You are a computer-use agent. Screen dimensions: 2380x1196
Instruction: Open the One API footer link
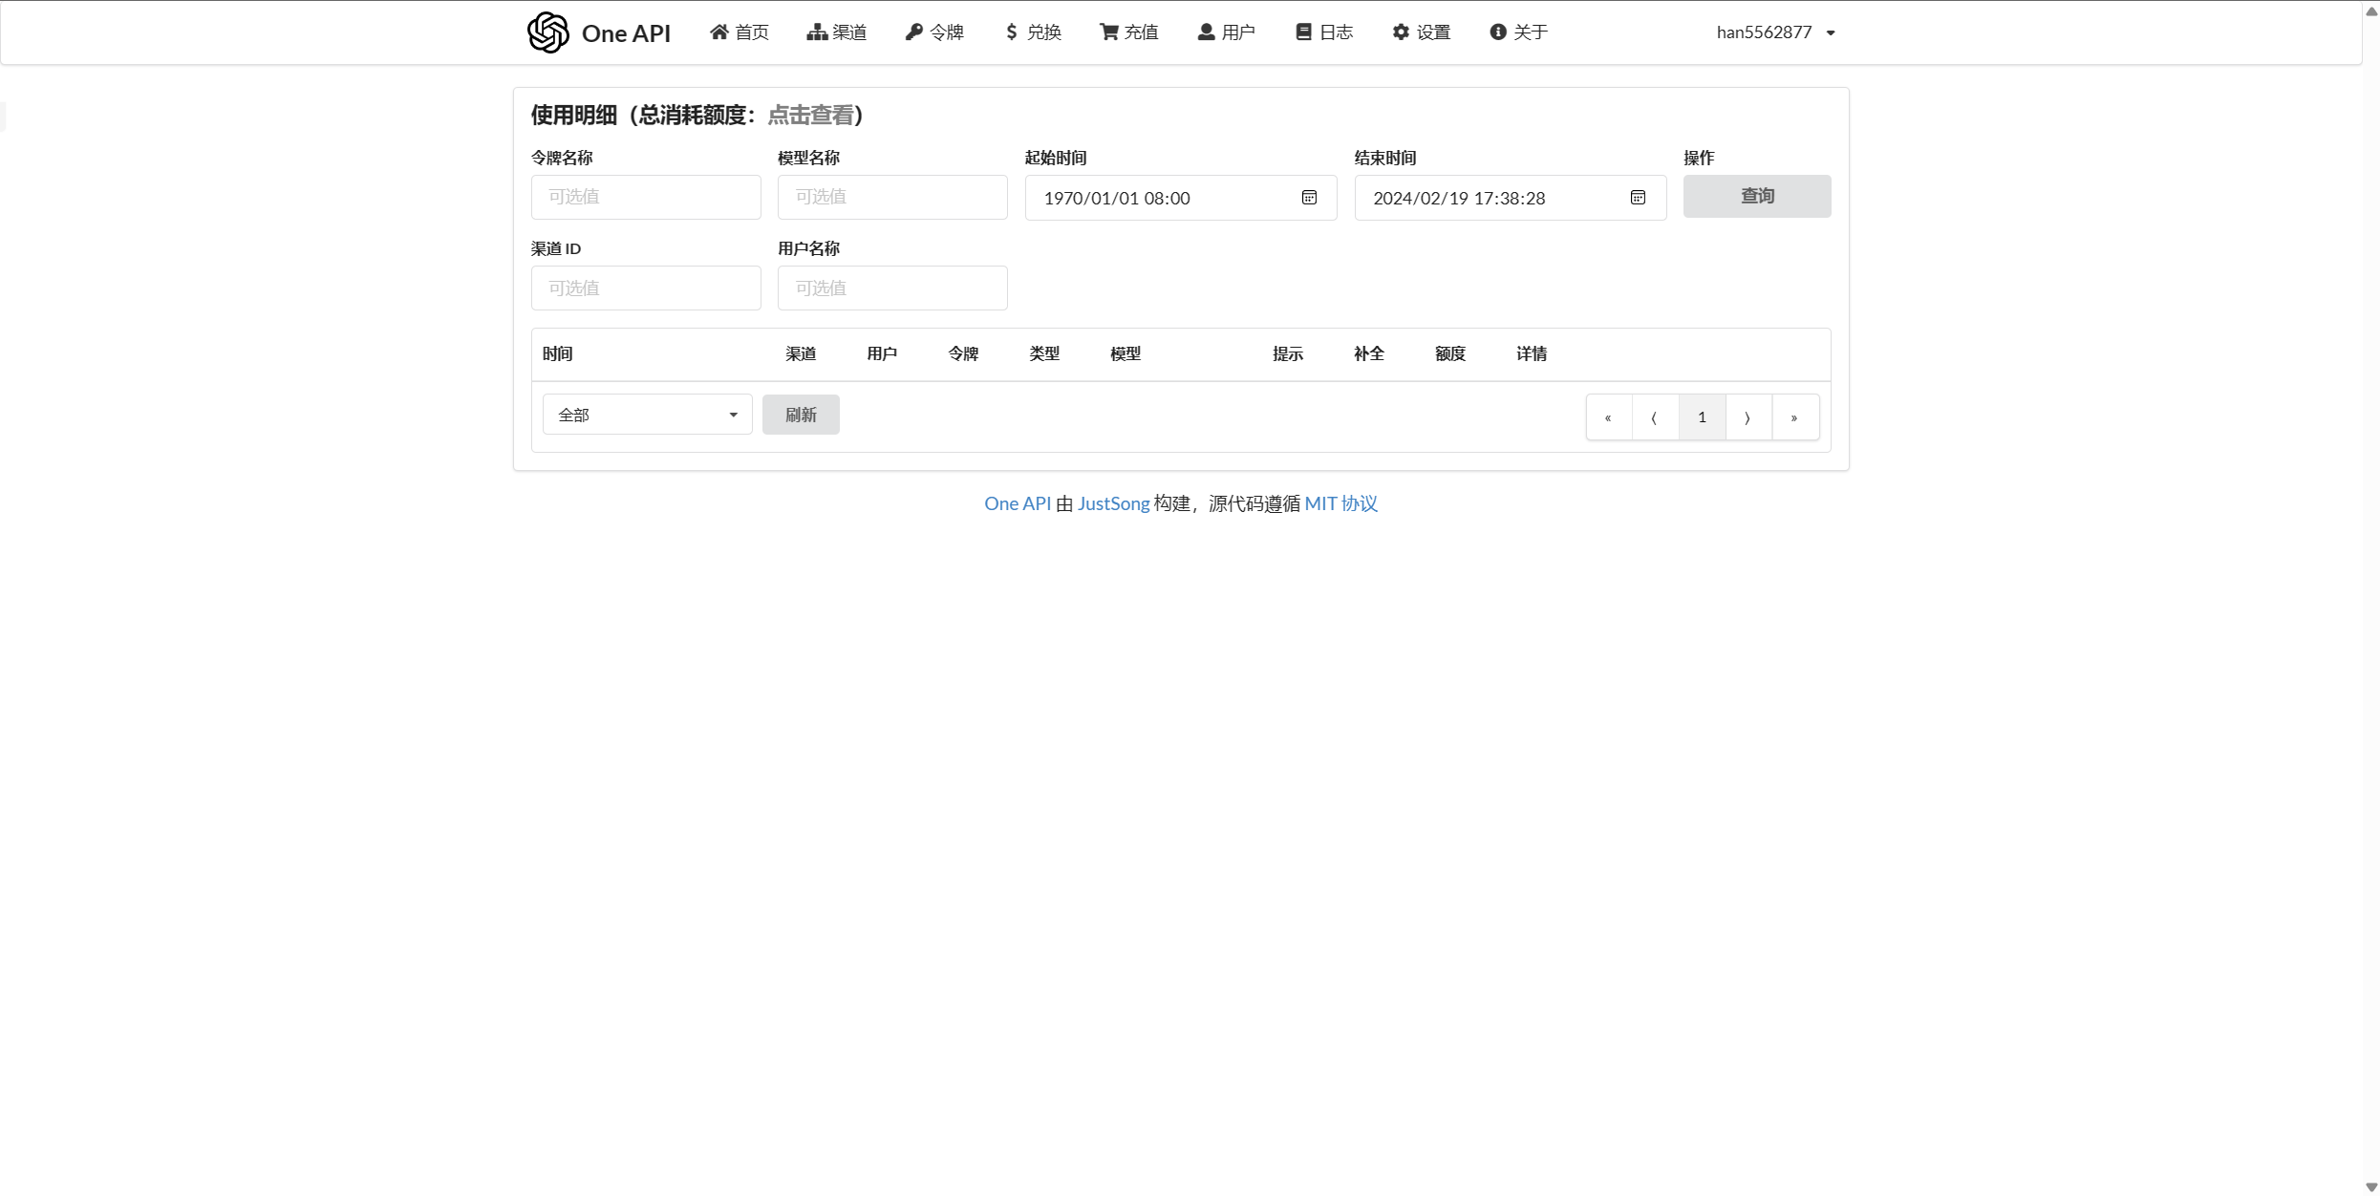(x=1018, y=503)
